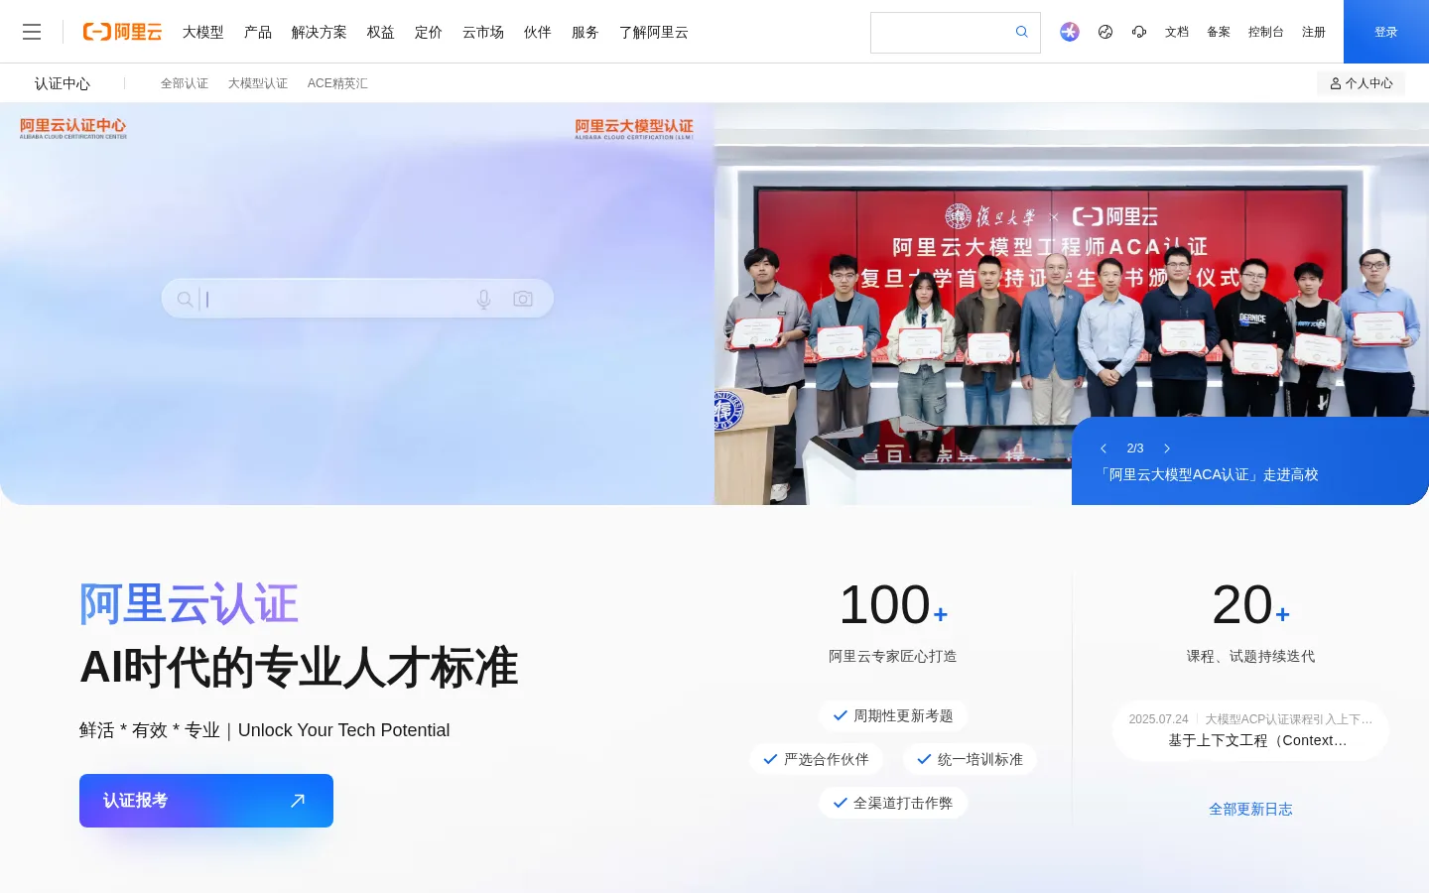Open 大模型 in the top navigation
1429x893 pixels.
(x=203, y=32)
